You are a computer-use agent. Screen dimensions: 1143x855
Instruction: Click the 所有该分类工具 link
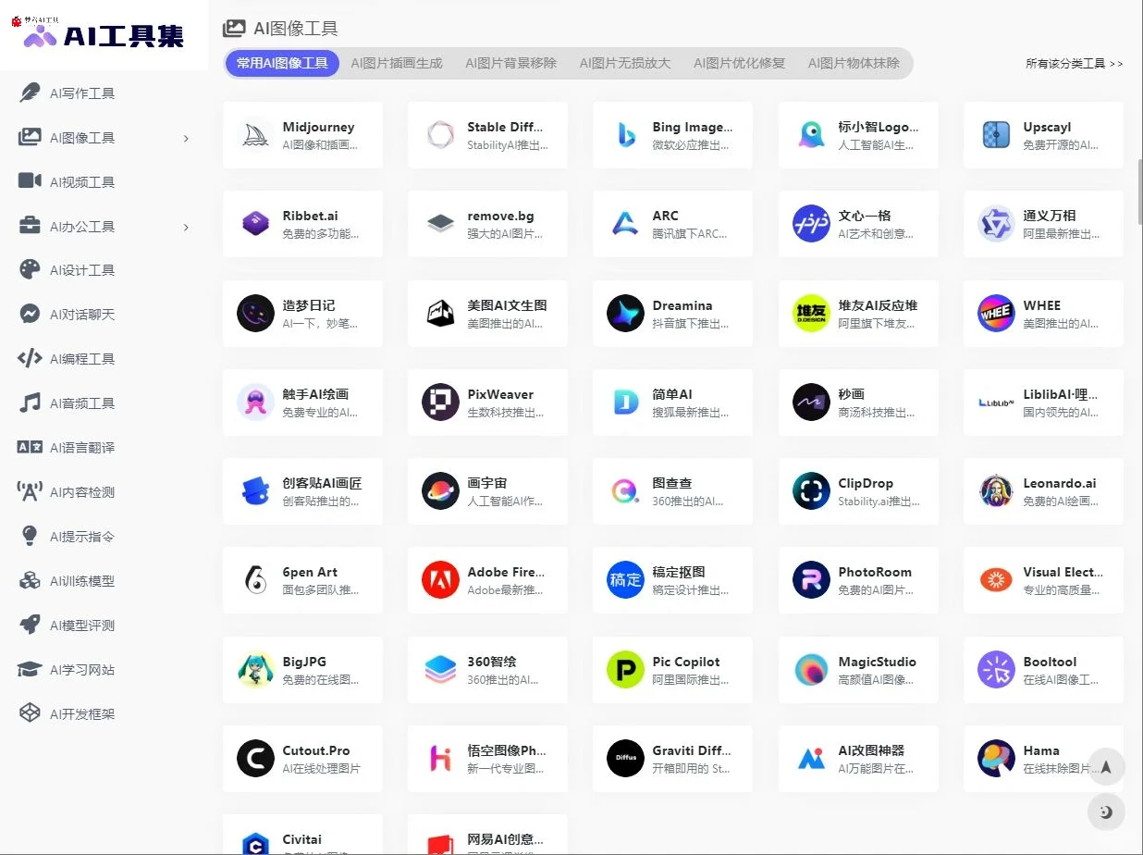click(x=1074, y=63)
